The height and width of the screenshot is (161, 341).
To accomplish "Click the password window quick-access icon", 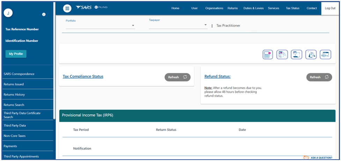I will [325, 55].
